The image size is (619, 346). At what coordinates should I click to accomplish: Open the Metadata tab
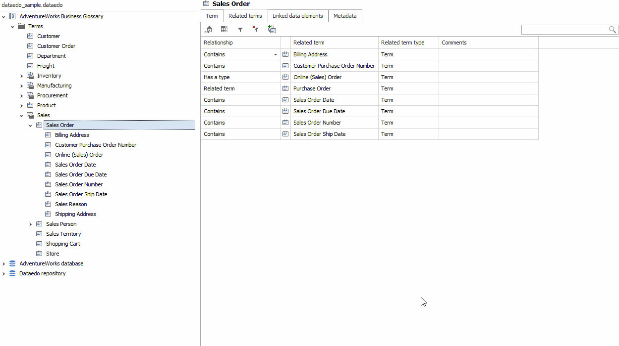[345, 16]
